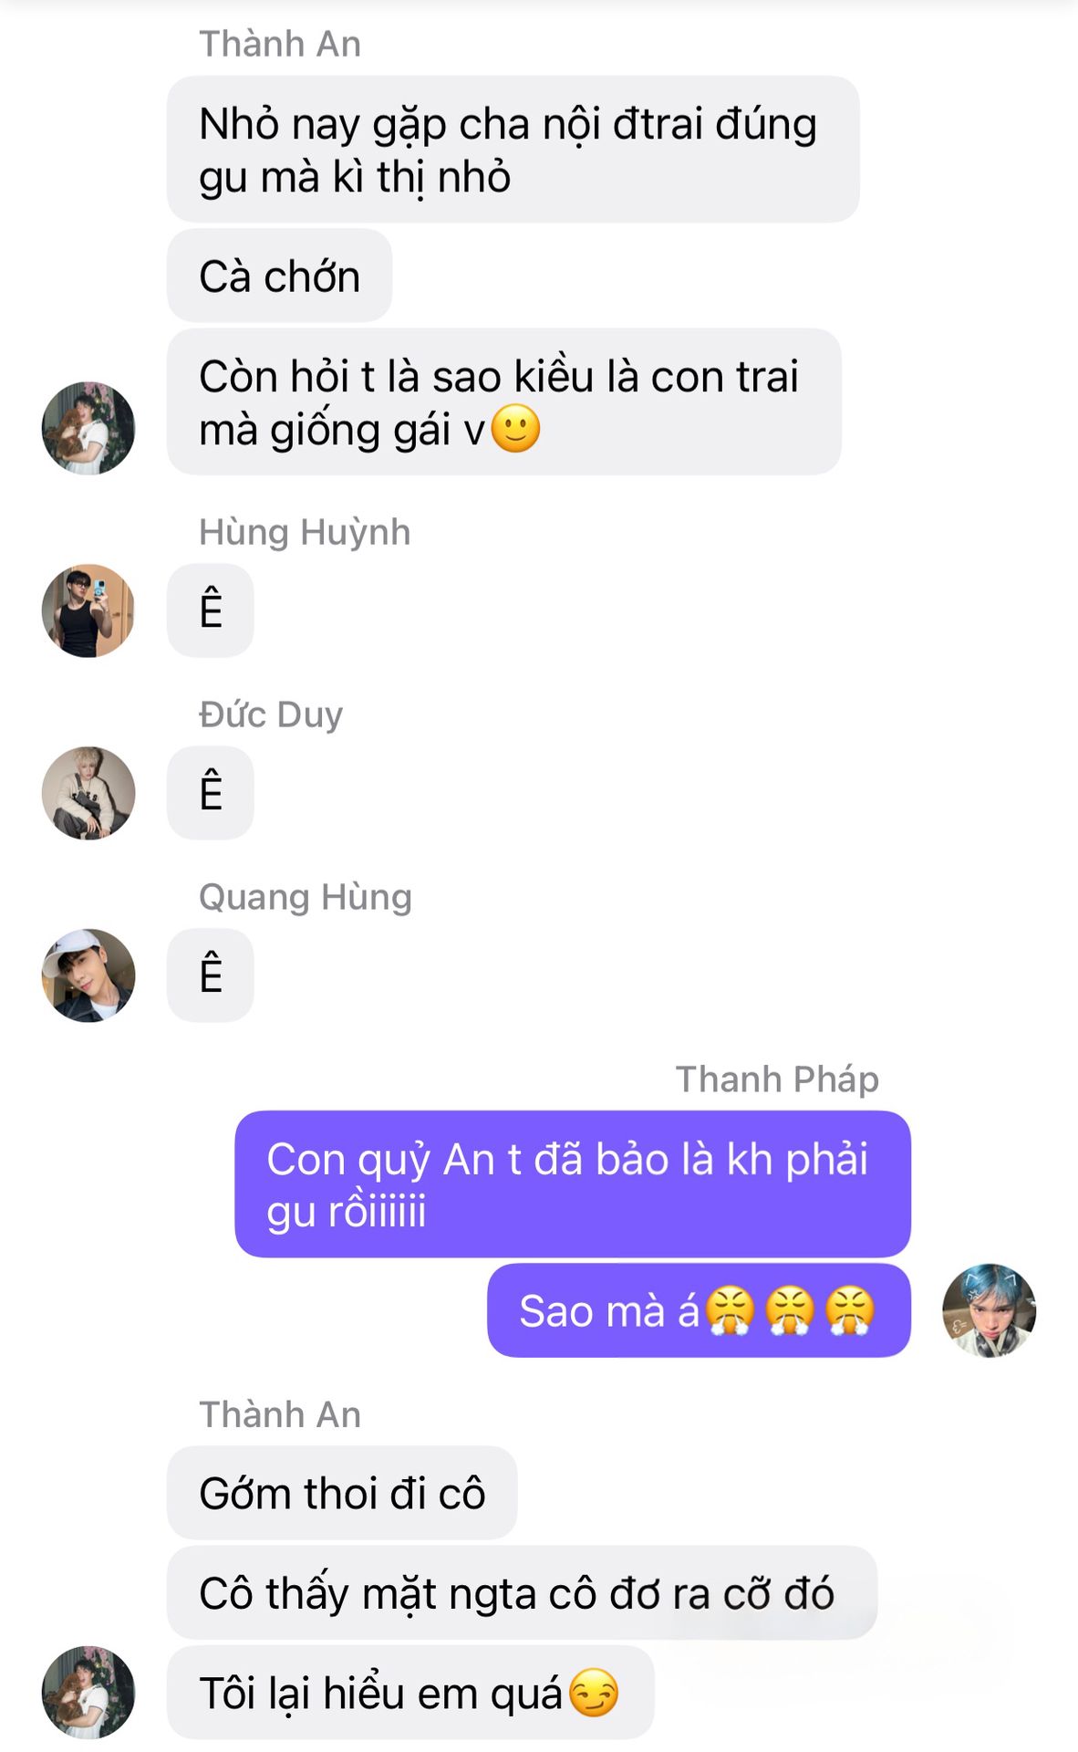1078x1752 pixels.
Task: Select message 'Còn hỏi t là sao kiều'
Action: click(x=503, y=401)
